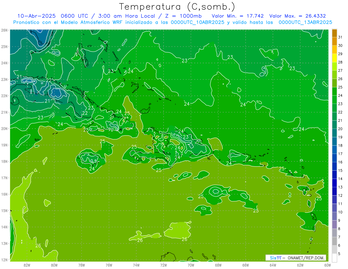Select validity stamp '0000UTC_13ABR2025'

305,22
